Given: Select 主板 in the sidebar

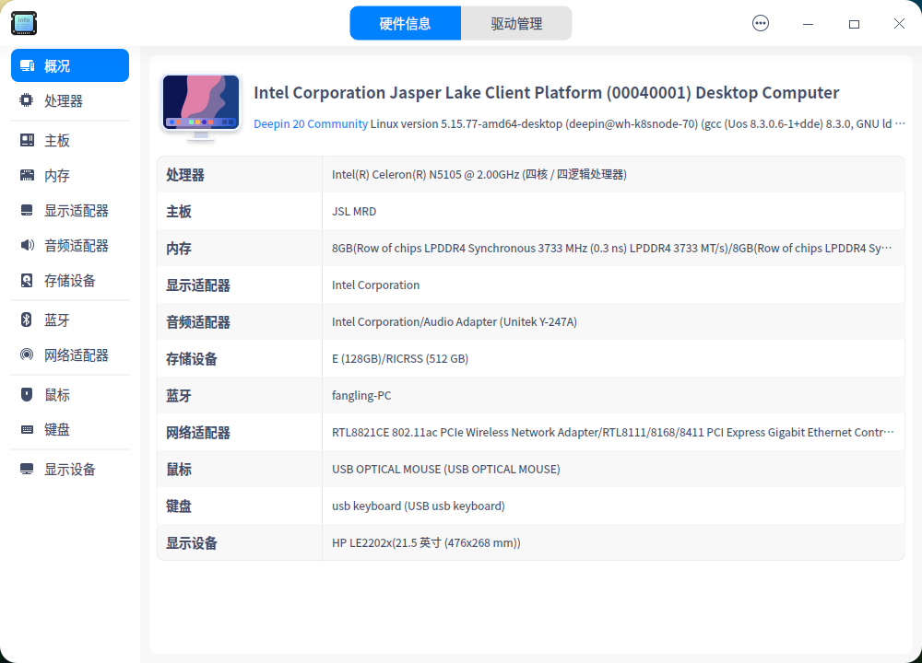Looking at the screenshot, I should 70,140.
